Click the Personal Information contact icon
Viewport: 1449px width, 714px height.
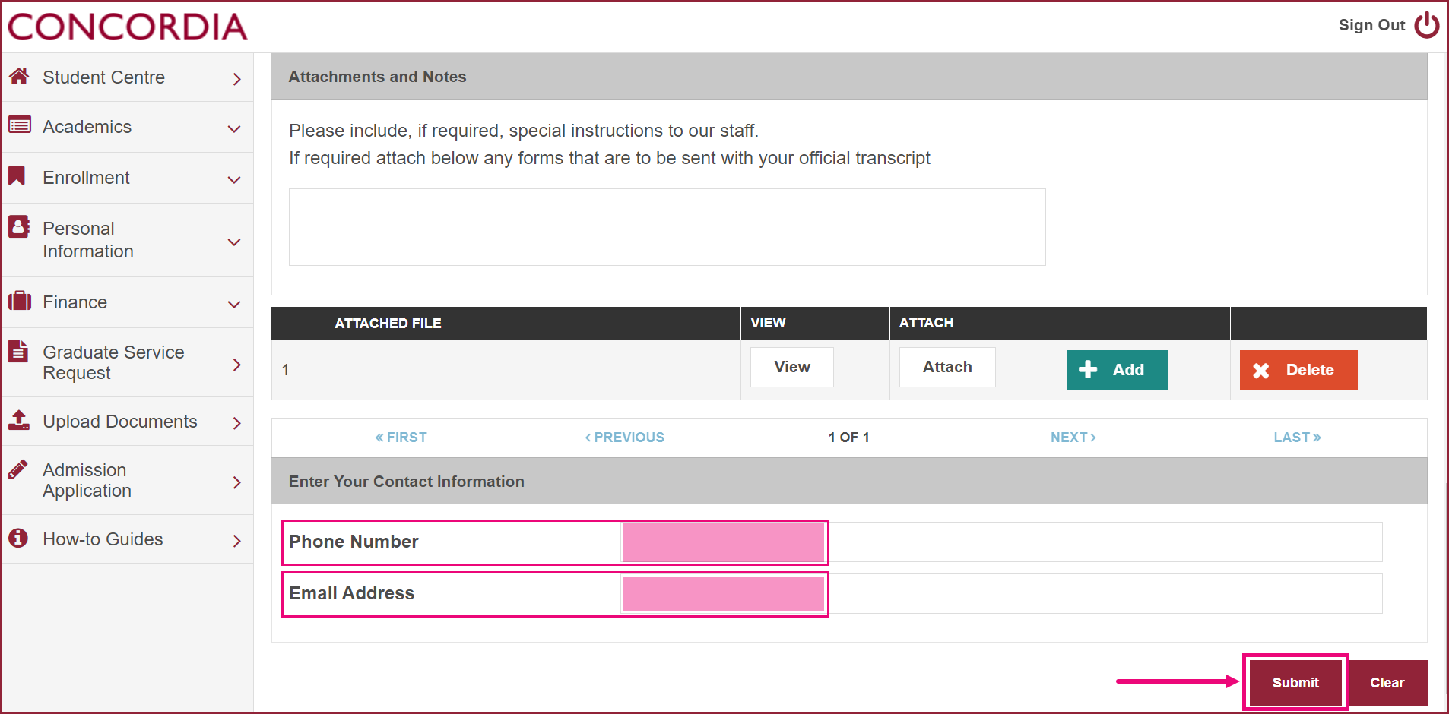click(x=19, y=226)
